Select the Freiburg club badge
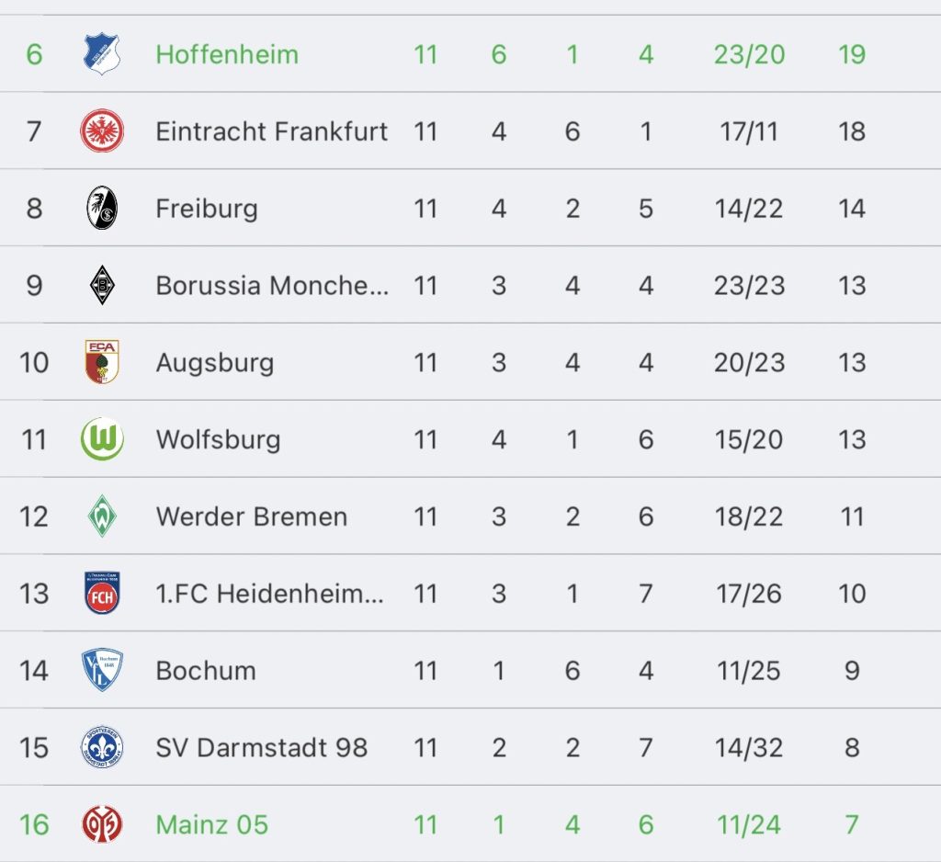Image resolution: width=941 pixels, height=862 pixels. (x=102, y=208)
